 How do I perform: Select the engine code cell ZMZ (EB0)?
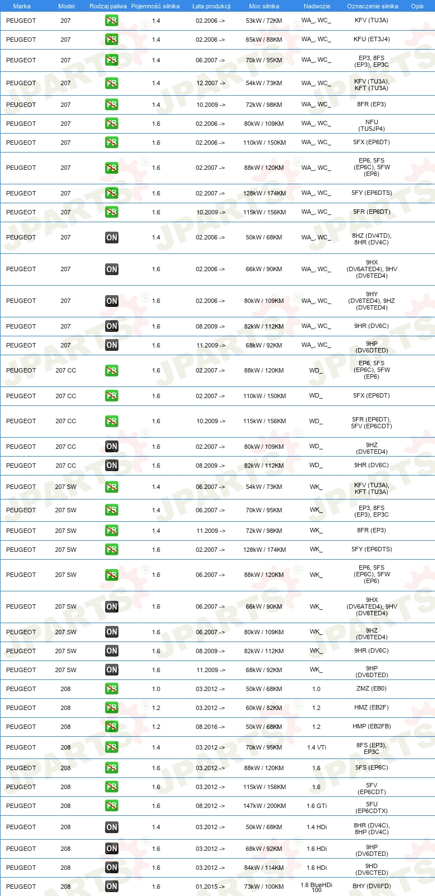point(372,689)
